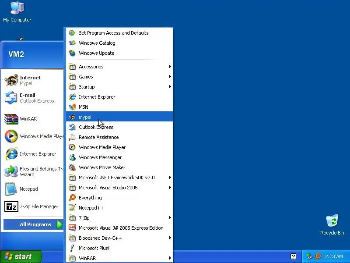Screen dimensions: 350x263
Task: Expand the Accessories submenu
Action: 119,67
